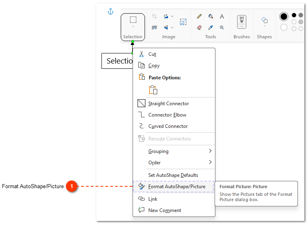Image resolution: width=308 pixels, height=225 pixels.
Task: Pick the small black palette swatch
Action: pos(294,15)
